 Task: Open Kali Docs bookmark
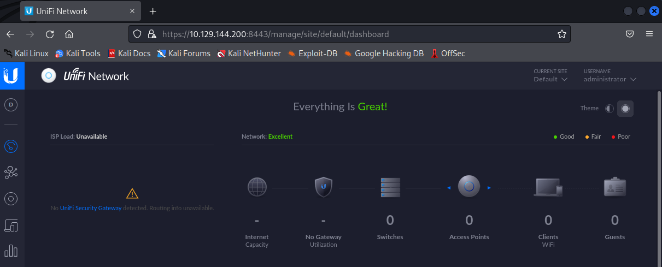point(129,54)
